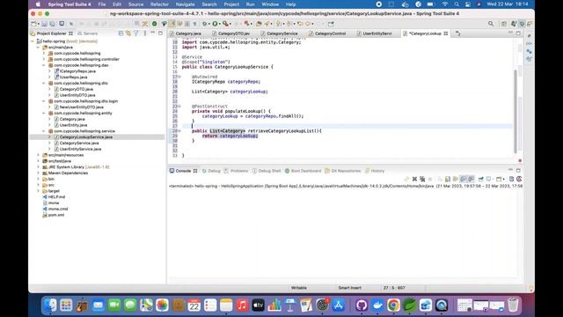The image size is (563, 317).
Task: Expand the src/main/resources folder
Action: [x=39, y=155]
